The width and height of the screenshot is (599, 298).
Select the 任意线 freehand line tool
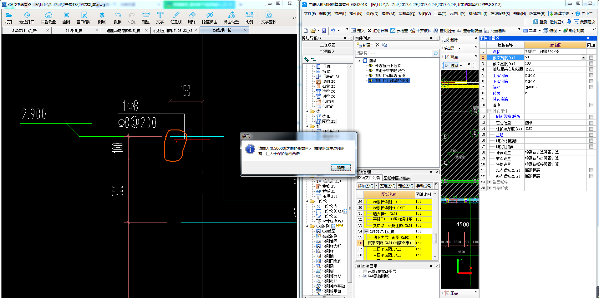(x=176, y=18)
